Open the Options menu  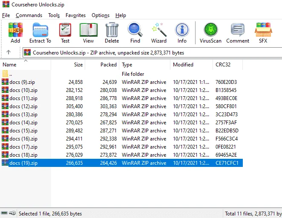[101, 15]
